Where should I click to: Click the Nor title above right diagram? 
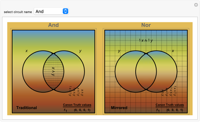[146, 25]
